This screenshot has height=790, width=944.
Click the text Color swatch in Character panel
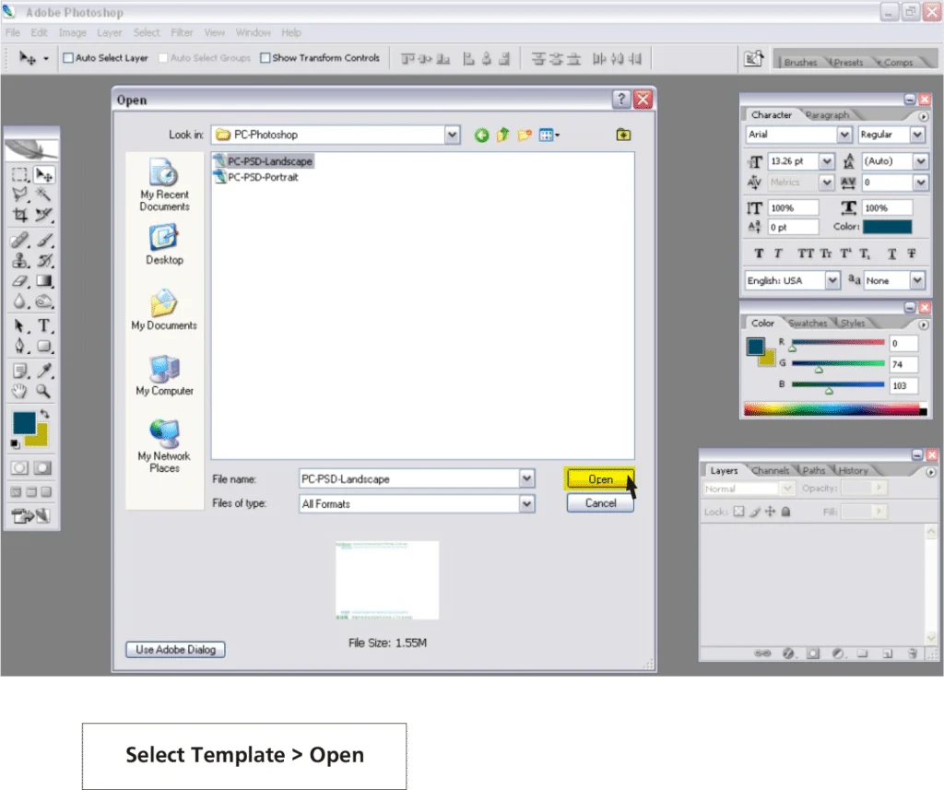(887, 227)
